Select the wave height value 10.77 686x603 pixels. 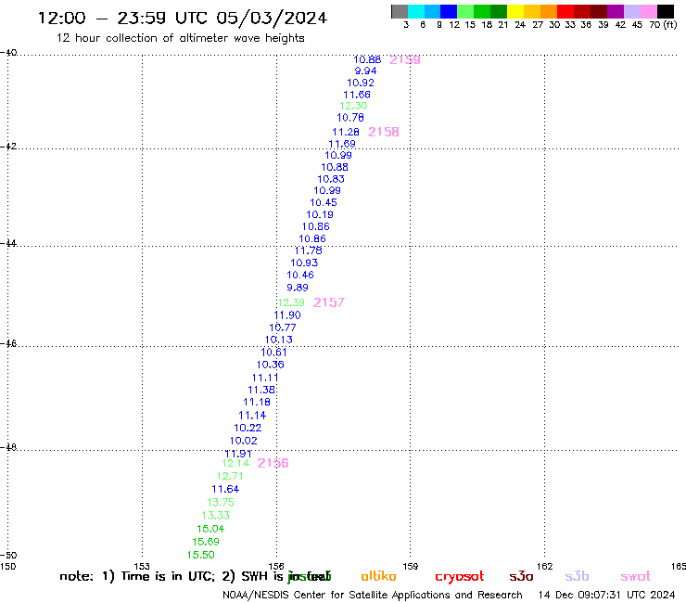[x=283, y=327]
